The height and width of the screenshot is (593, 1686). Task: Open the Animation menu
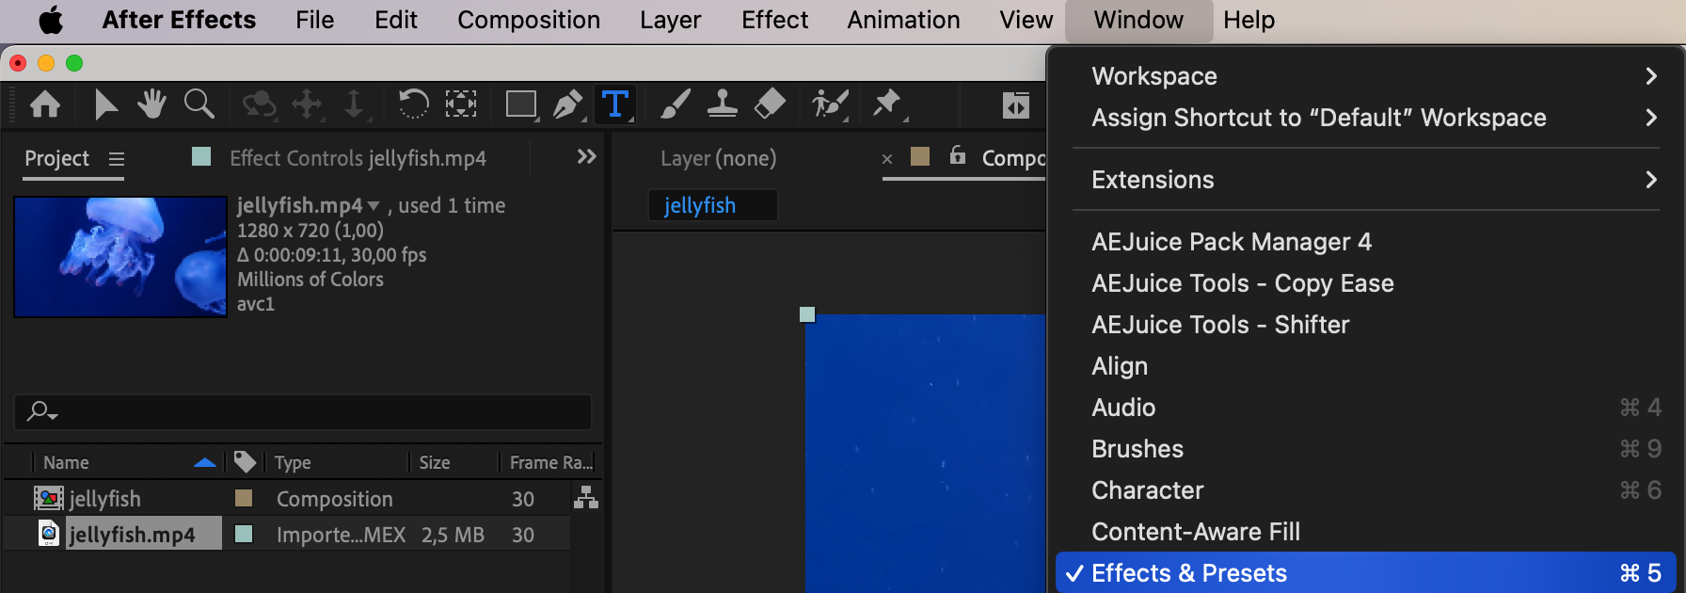pos(903,20)
